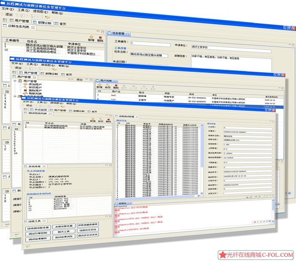Switch to the 状态监测 tab in the front window
Image resolution: width=296 pixels, height=262 pixels.
(39, 109)
